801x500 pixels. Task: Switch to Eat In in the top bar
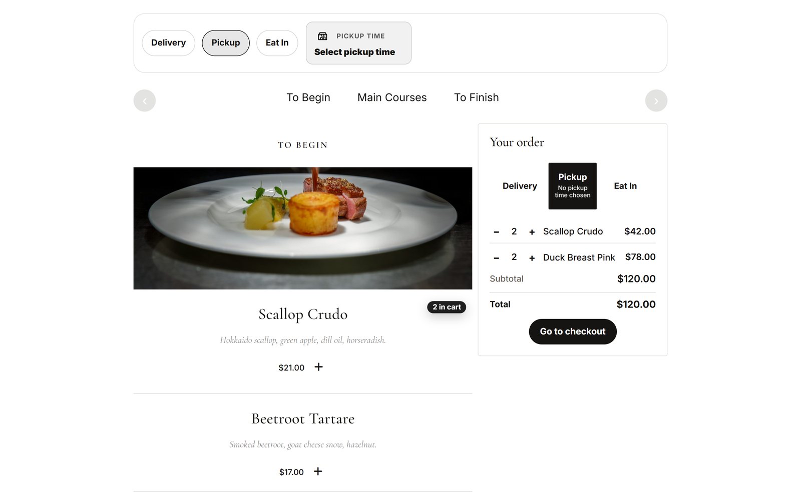click(277, 43)
